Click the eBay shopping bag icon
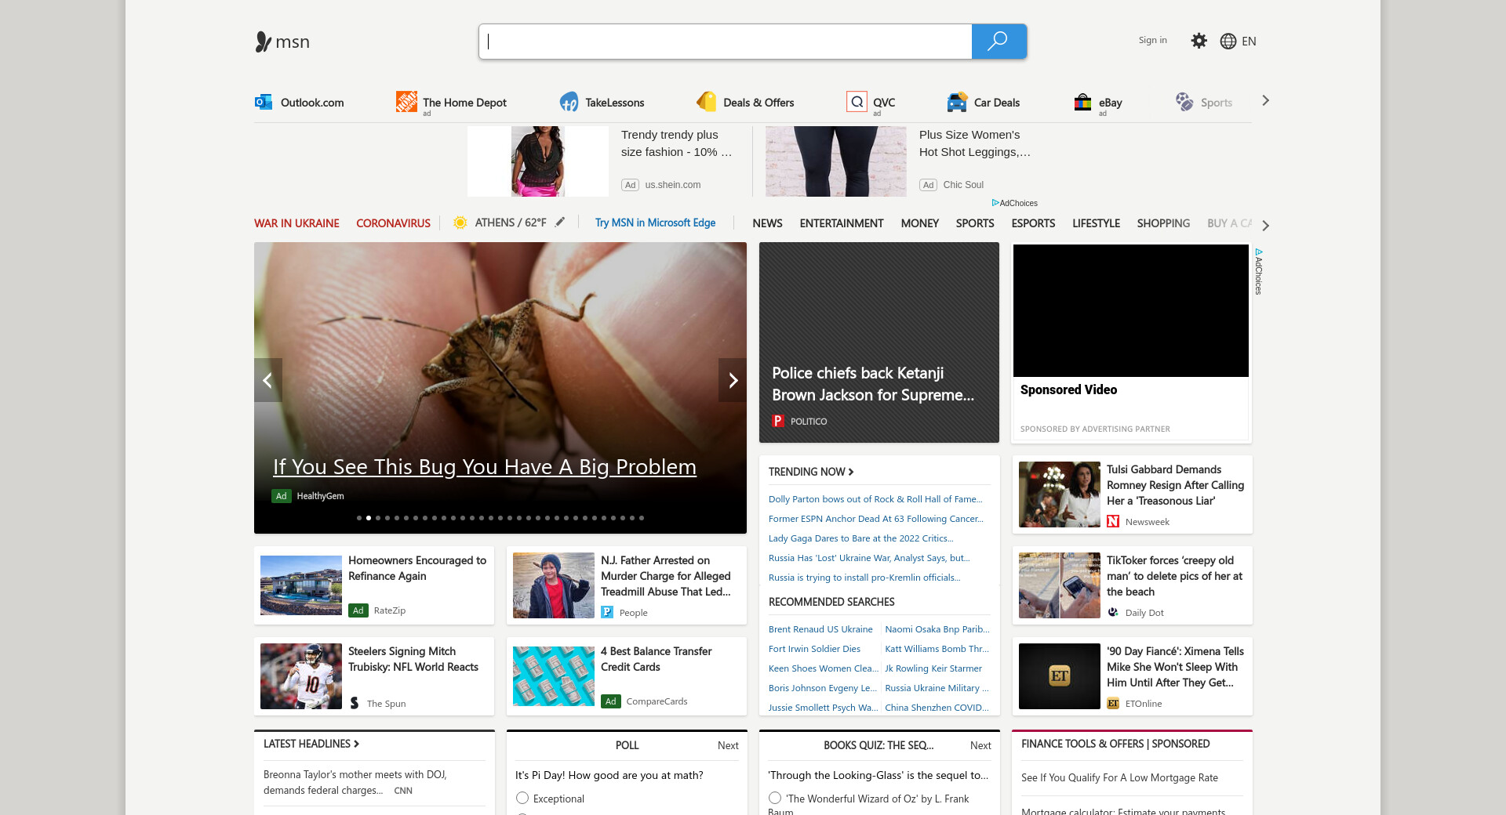Screen dimensions: 1506x815 [x=1082, y=102]
